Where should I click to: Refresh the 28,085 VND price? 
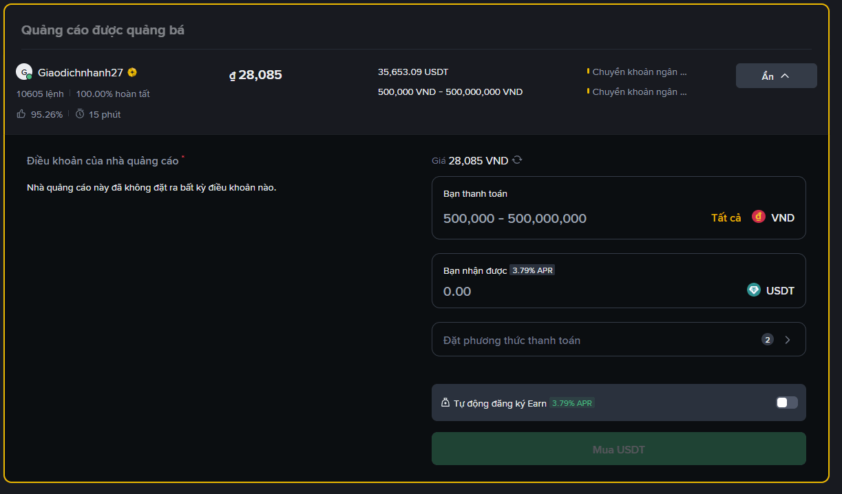pyautogui.click(x=517, y=160)
